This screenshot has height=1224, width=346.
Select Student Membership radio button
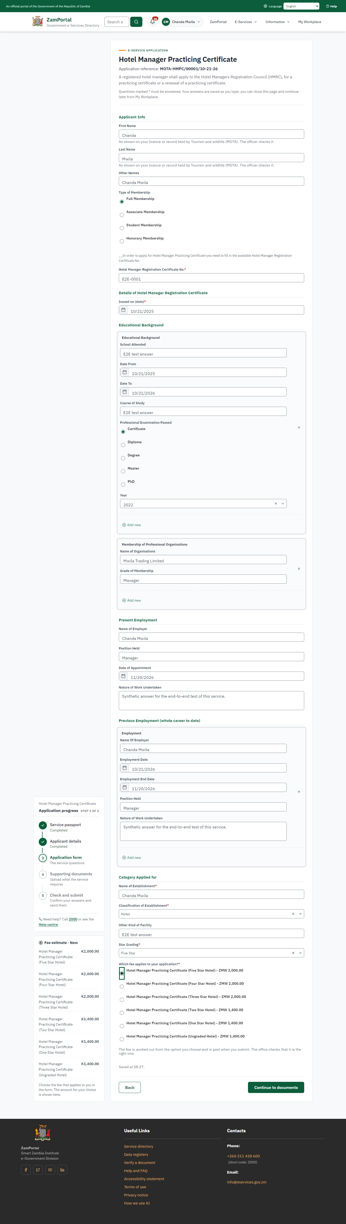pos(122,228)
